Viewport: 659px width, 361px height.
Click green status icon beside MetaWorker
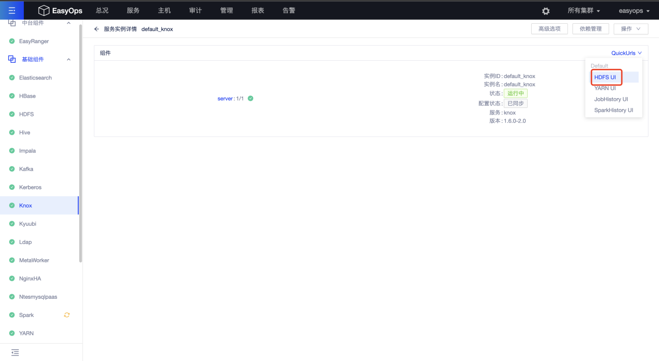(x=12, y=260)
